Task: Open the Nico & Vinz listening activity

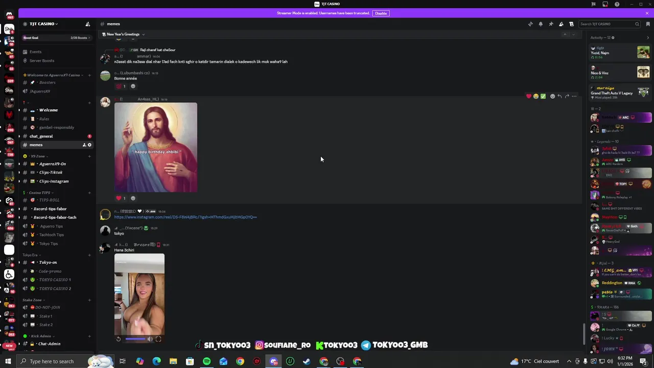Action: pyautogui.click(x=620, y=72)
